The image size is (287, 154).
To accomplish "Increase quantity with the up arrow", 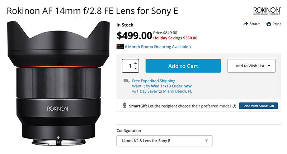I will (x=135, y=63).
